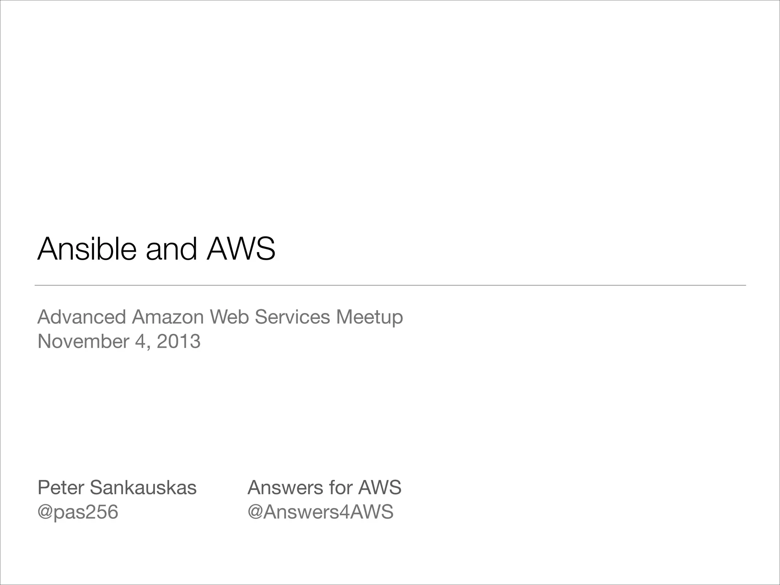Click "AWS" in the slide title
This screenshot has height=585, width=780.
(241, 249)
